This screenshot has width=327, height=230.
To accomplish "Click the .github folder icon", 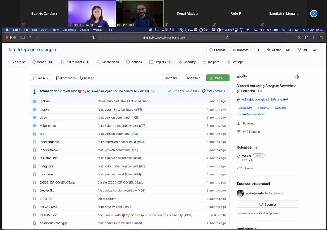I will tap(34, 101).
